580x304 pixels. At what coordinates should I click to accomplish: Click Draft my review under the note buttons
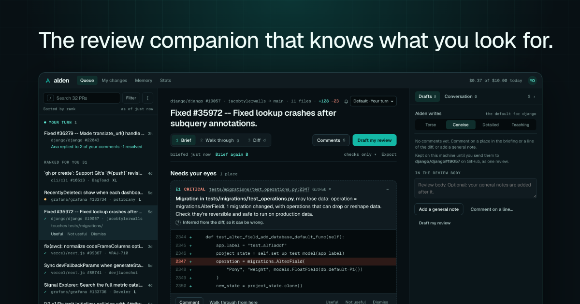click(x=435, y=223)
